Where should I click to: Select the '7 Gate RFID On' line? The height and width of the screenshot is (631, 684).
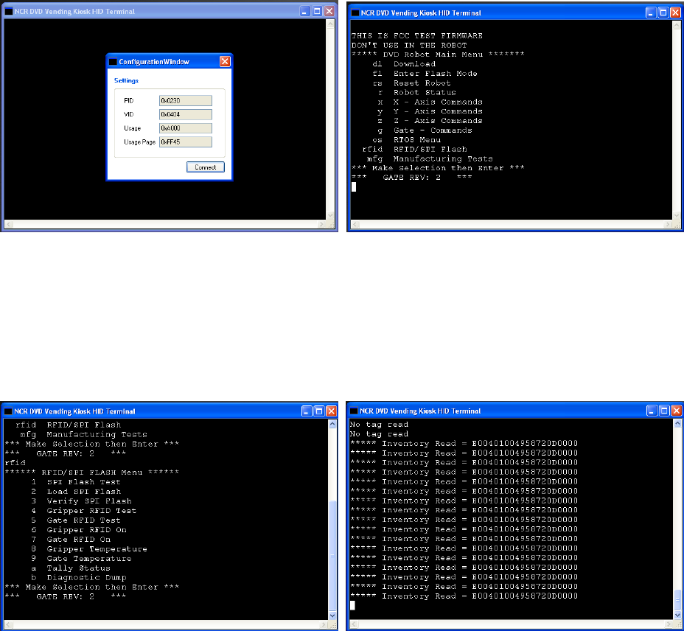coord(71,540)
